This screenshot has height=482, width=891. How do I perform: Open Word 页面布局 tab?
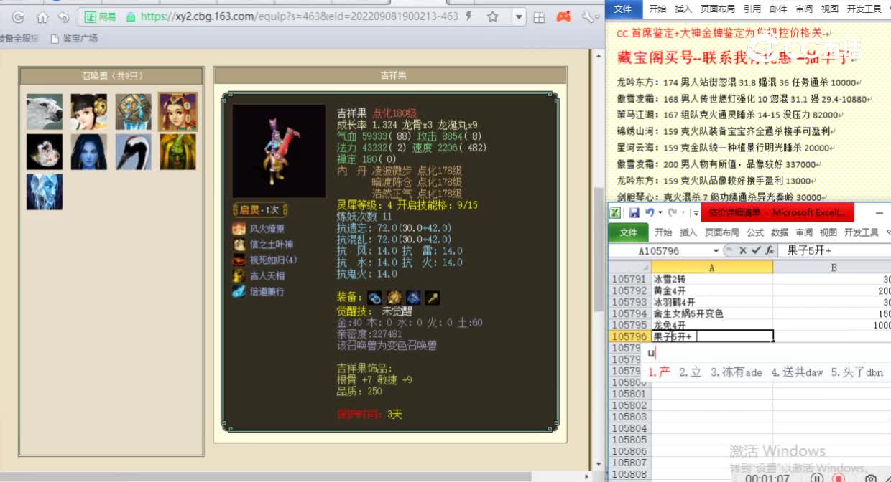pyautogui.click(x=718, y=9)
